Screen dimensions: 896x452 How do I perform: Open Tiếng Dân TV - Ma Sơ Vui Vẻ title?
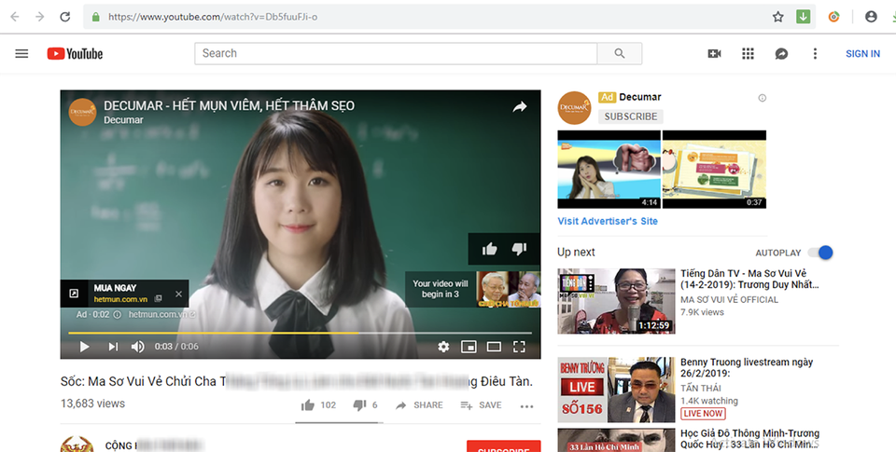coord(749,279)
